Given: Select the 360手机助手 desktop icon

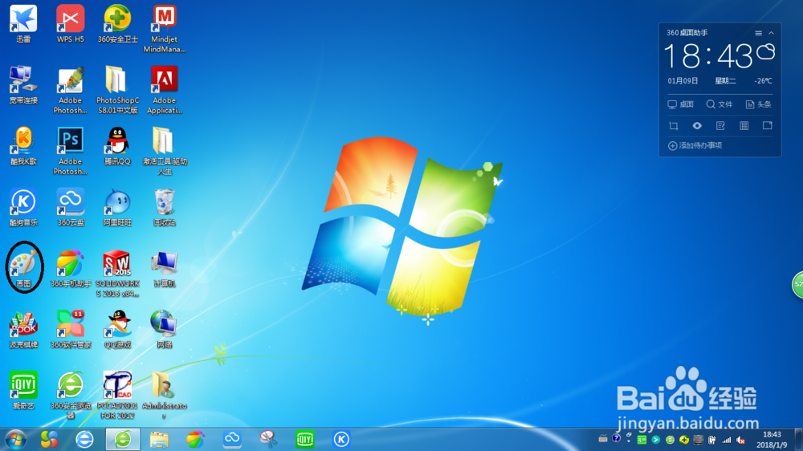Looking at the screenshot, I should [x=70, y=268].
